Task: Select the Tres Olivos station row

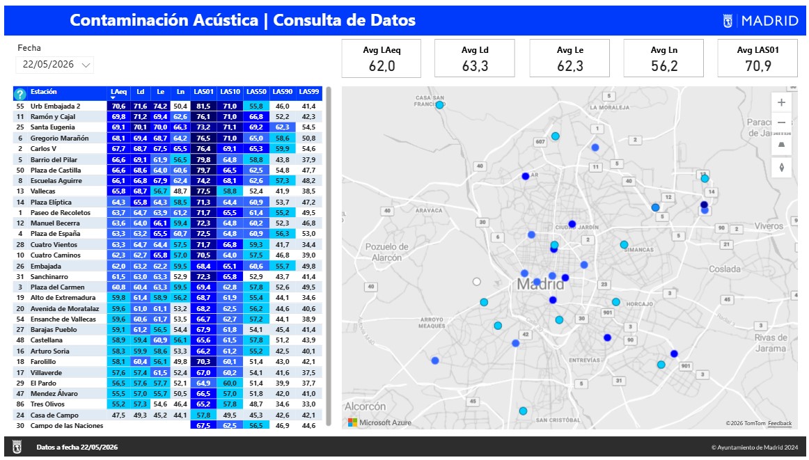Action: [x=168, y=404]
